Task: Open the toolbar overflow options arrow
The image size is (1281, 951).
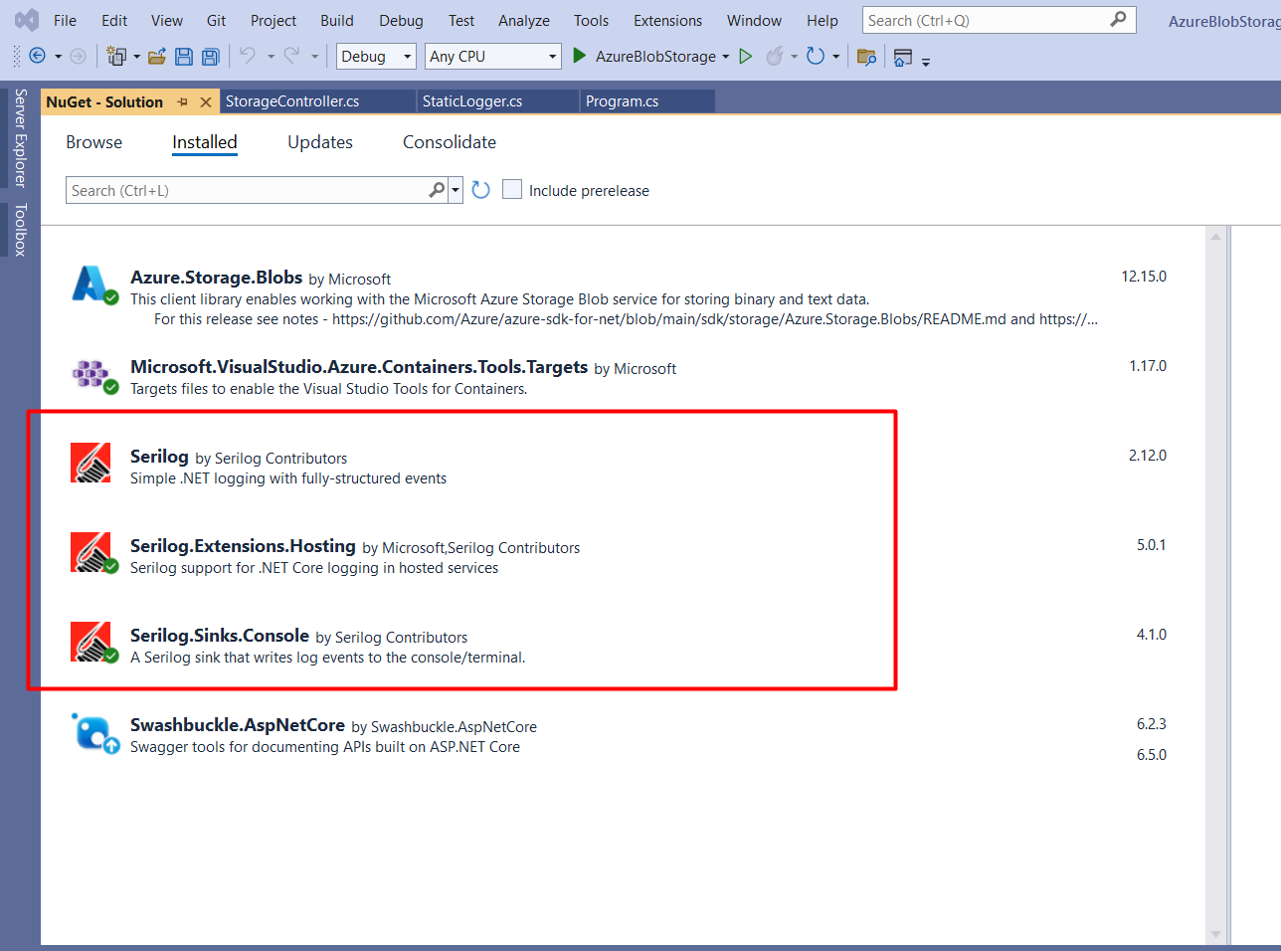Action: (x=926, y=62)
